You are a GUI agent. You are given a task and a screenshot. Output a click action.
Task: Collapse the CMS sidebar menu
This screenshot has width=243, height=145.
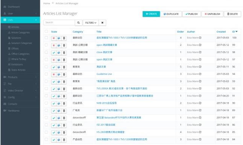pos(20,20)
